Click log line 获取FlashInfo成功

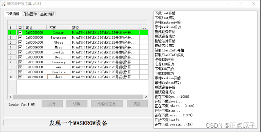pos(169,55)
